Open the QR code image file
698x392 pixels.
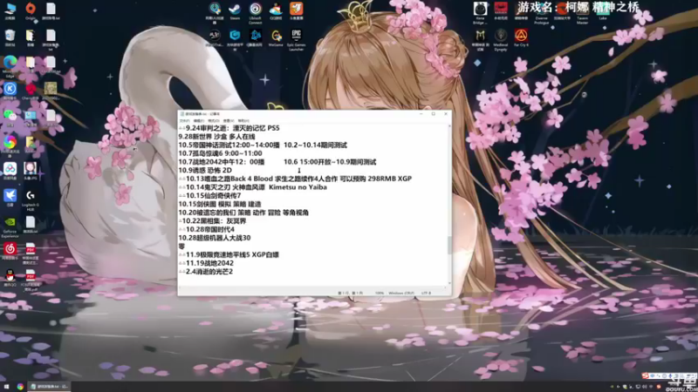click(x=51, y=91)
